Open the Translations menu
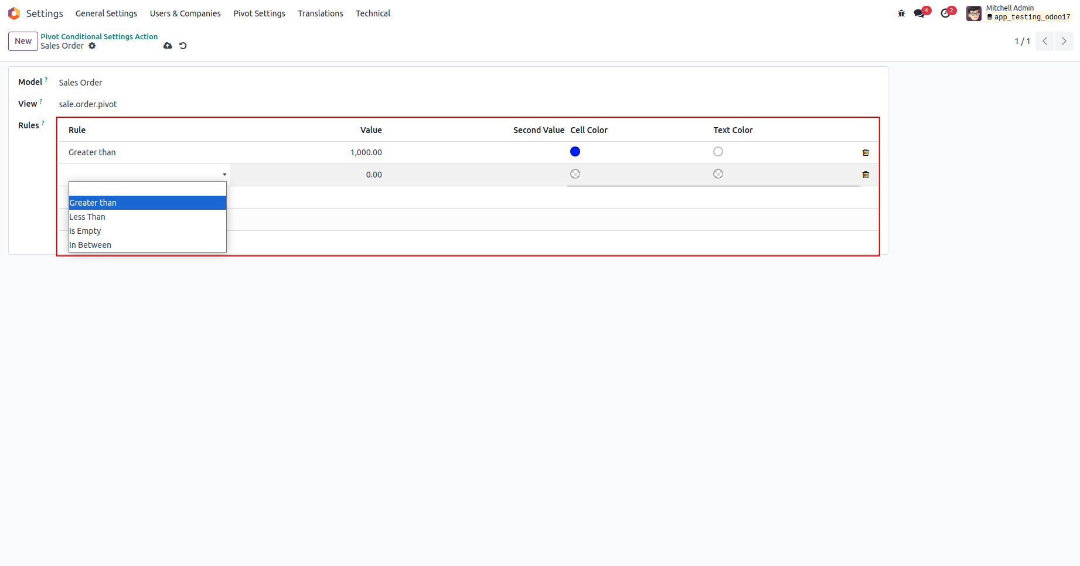This screenshot has height=566, width=1080. 321,13
